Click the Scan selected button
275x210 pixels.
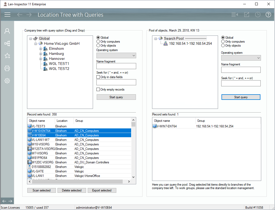[42, 190]
